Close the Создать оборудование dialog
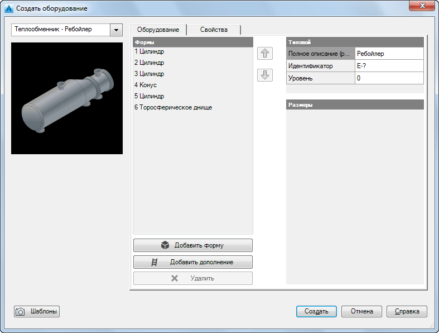The height and width of the screenshot is (333, 439). point(422,6)
